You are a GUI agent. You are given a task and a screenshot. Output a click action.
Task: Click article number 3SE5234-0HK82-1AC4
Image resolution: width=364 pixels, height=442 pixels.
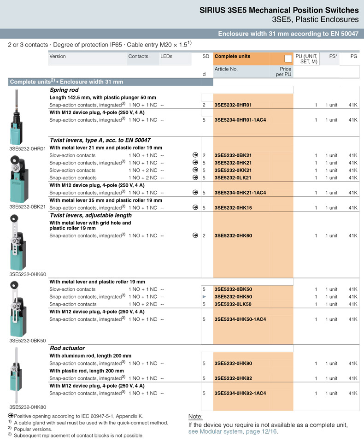coord(240,394)
